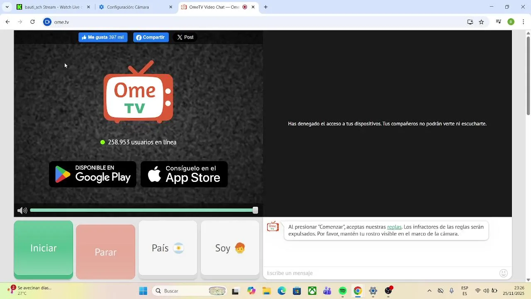
Task: Click the recording indicator on OmeTV tab
Action: pyautogui.click(x=245, y=7)
